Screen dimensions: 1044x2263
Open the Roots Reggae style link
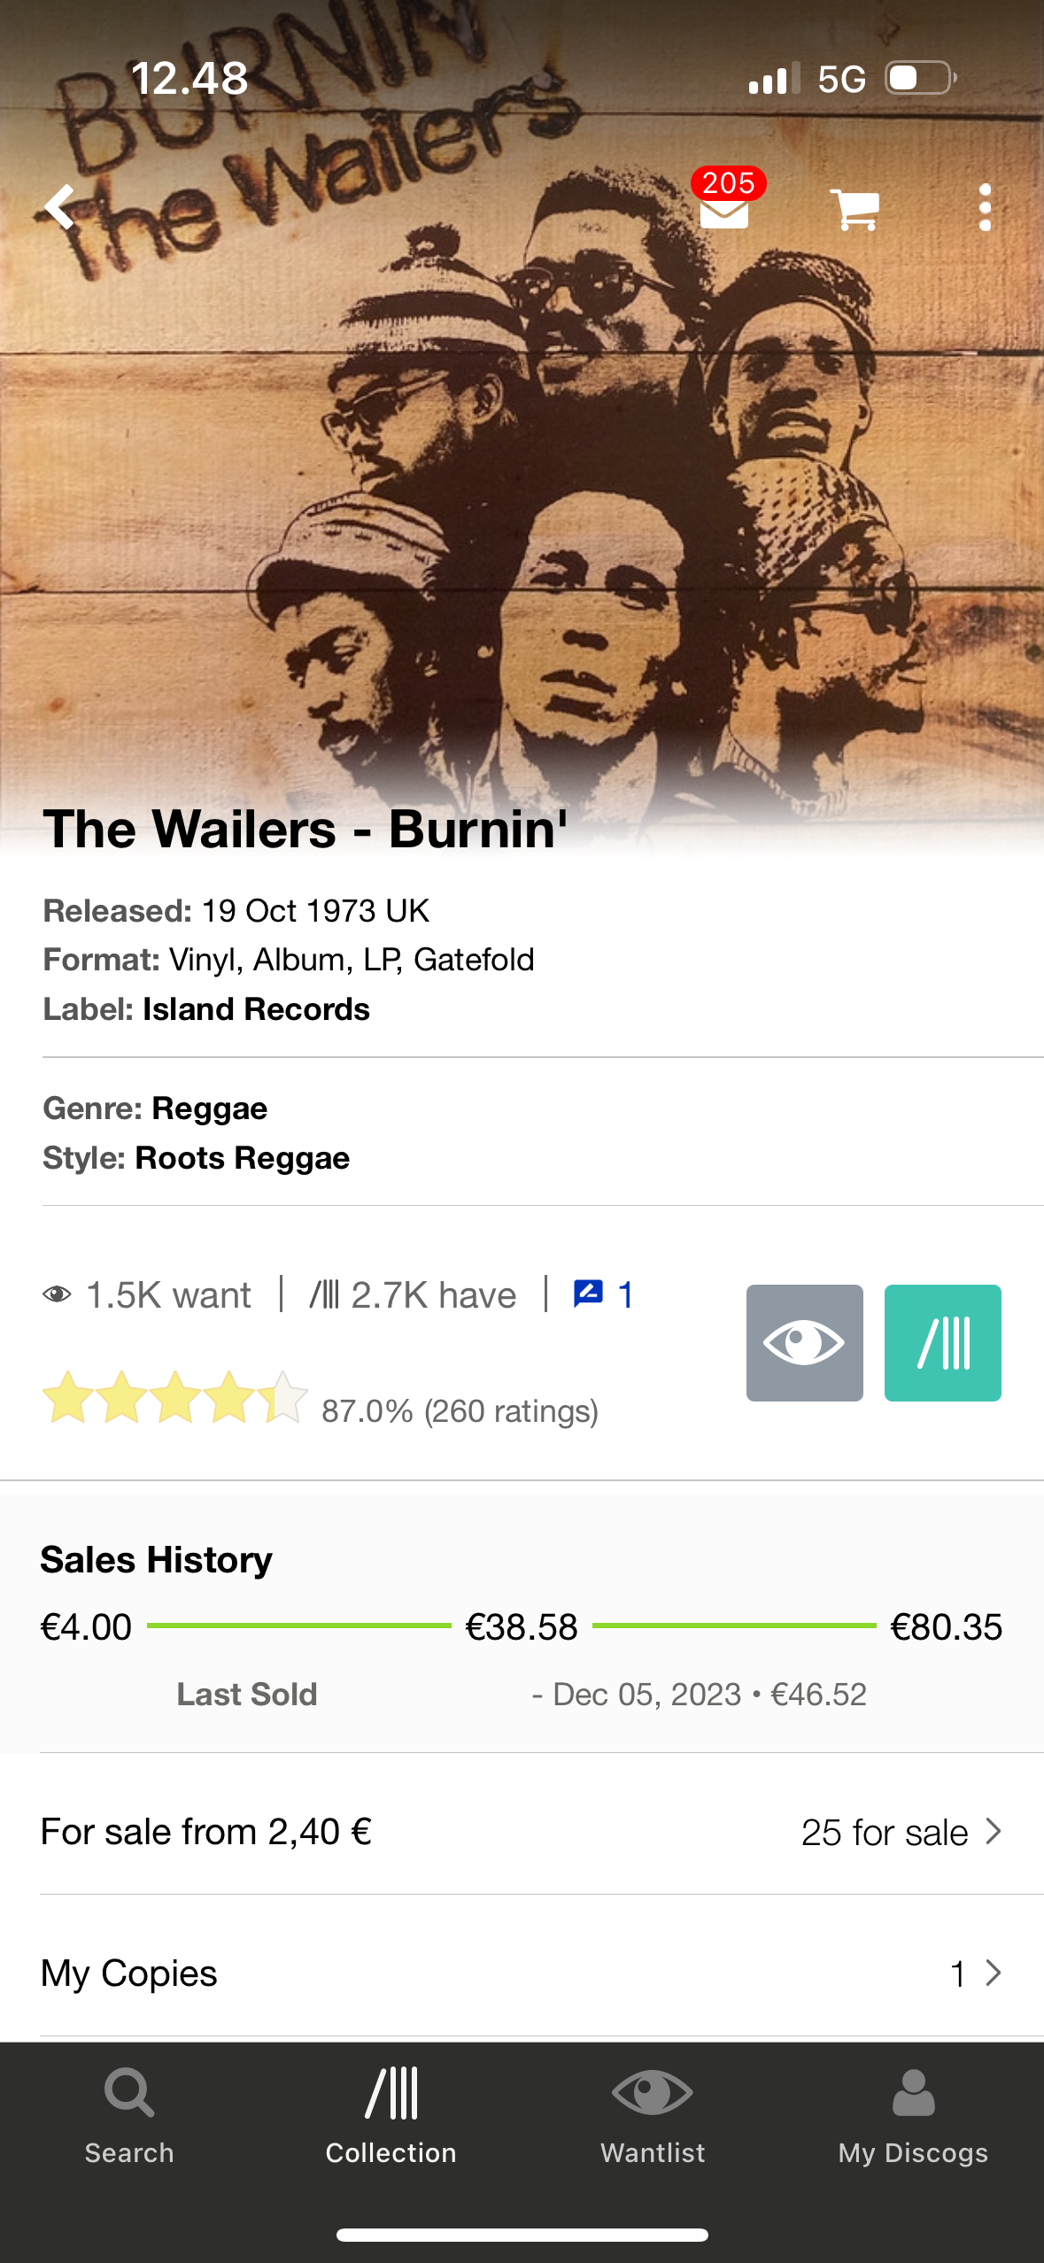click(242, 1157)
